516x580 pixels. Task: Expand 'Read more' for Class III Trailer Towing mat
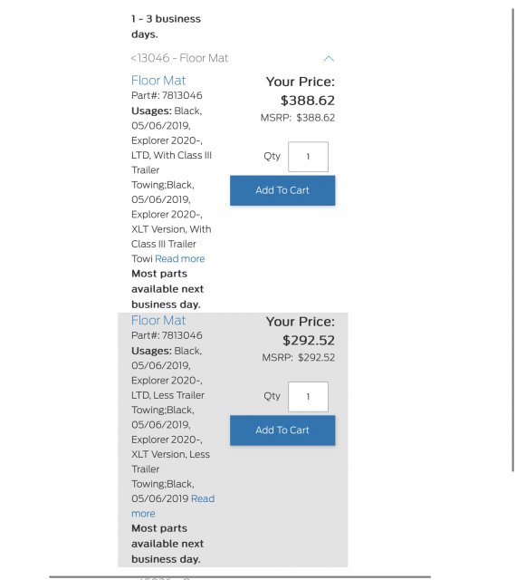[179, 258]
